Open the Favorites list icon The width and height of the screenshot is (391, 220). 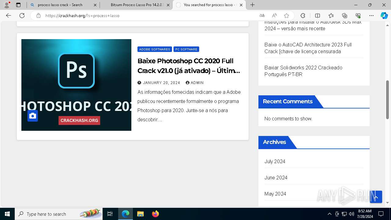click(x=331, y=16)
